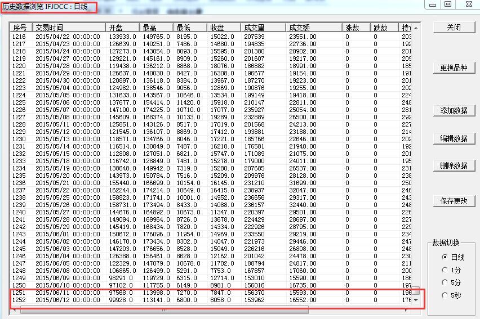
Task: Click the 成交量 column header
Action: (x=262, y=28)
